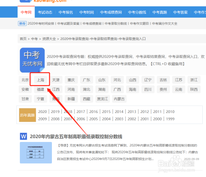The height and width of the screenshot is (177, 206).
Task: Click the 推荐 badge
Action: (22, 24)
